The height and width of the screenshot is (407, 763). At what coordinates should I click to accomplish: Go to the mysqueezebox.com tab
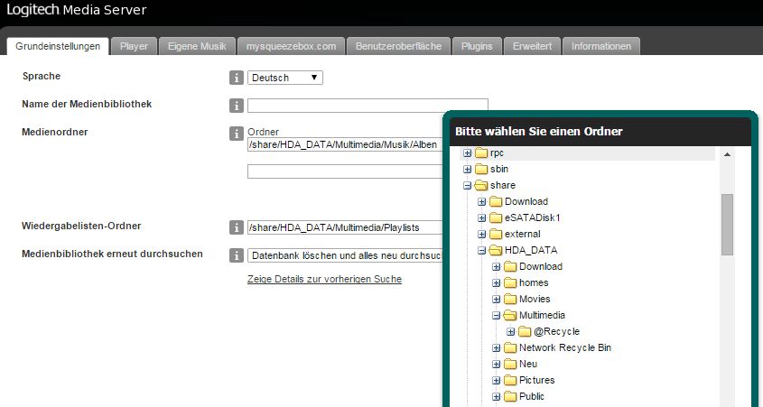tap(290, 46)
